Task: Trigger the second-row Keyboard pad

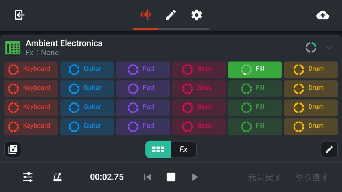Action: pos(31,89)
